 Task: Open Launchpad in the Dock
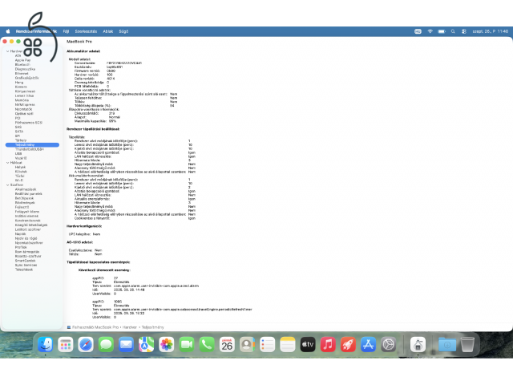point(66,344)
